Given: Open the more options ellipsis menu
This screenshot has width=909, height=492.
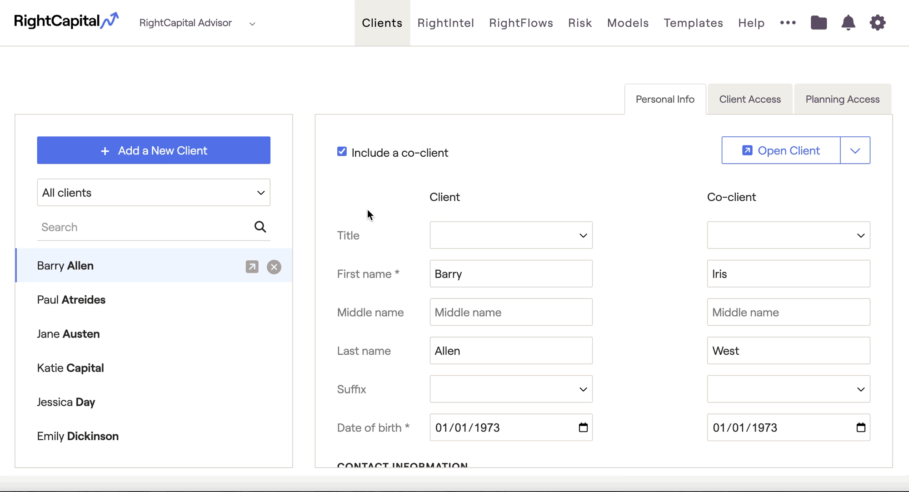Looking at the screenshot, I should click(x=788, y=23).
